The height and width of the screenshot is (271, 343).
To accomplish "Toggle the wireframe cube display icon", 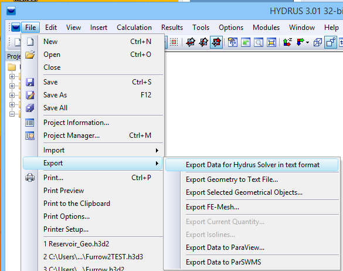I will tap(318, 42).
